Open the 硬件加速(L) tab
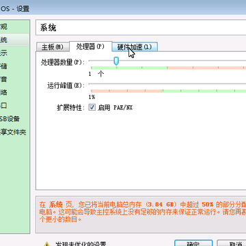 click(x=135, y=47)
